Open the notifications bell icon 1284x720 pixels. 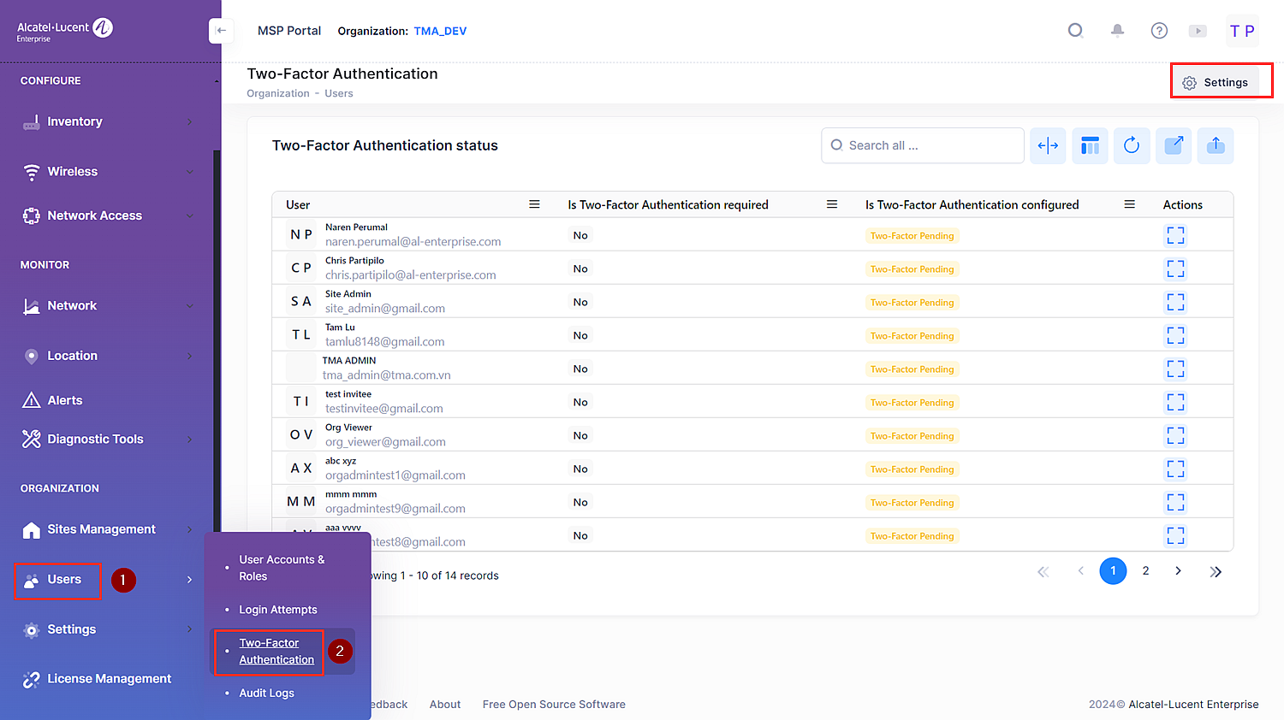coord(1117,31)
